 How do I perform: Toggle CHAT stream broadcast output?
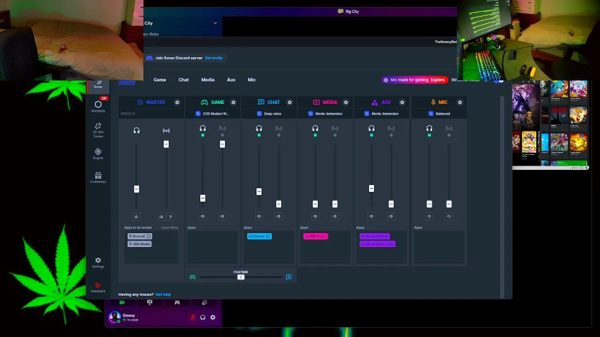point(278,129)
